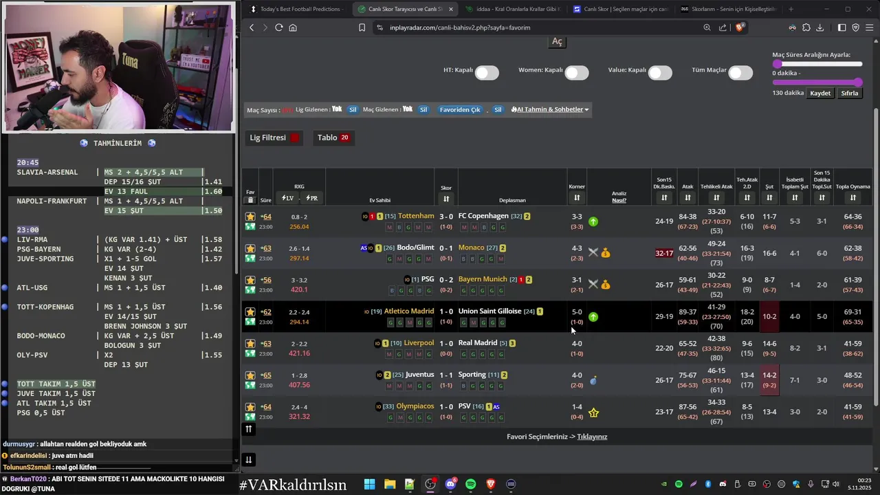Click the Tıklayınız link for favorites
This screenshot has width=880, height=495.
pyautogui.click(x=592, y=437)
